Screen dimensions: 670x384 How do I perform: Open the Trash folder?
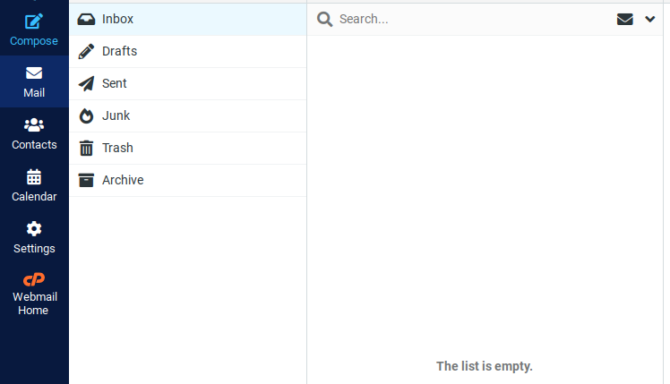(x=117, y=148)
